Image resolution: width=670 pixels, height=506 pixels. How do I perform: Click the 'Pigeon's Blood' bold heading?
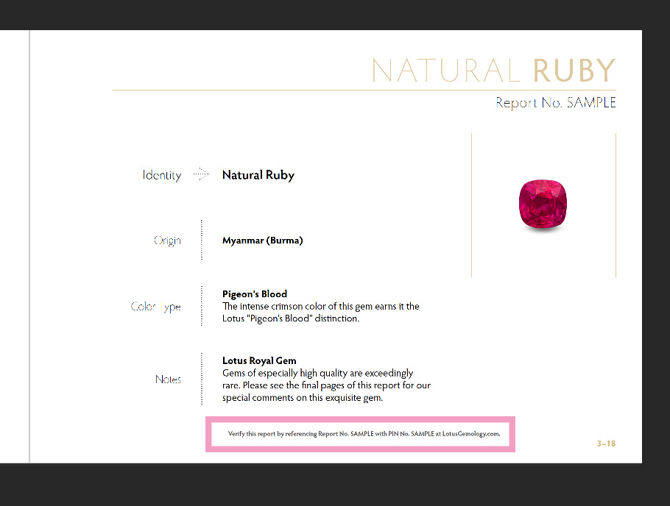coord(255,293)
